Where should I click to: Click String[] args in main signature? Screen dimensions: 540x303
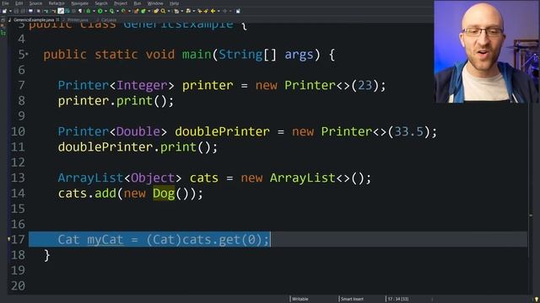[266, 55]
